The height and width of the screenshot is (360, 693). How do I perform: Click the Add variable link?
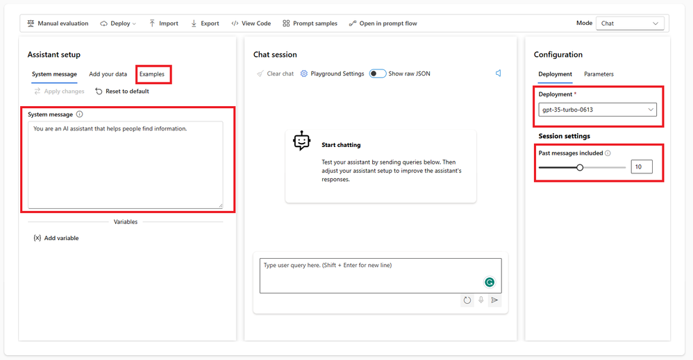[61, 238]
